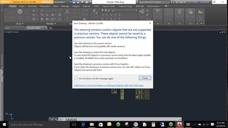The width and height of the screenshot is (228, 128).
Task: Stop the screen recording
Action: (50, 2)
